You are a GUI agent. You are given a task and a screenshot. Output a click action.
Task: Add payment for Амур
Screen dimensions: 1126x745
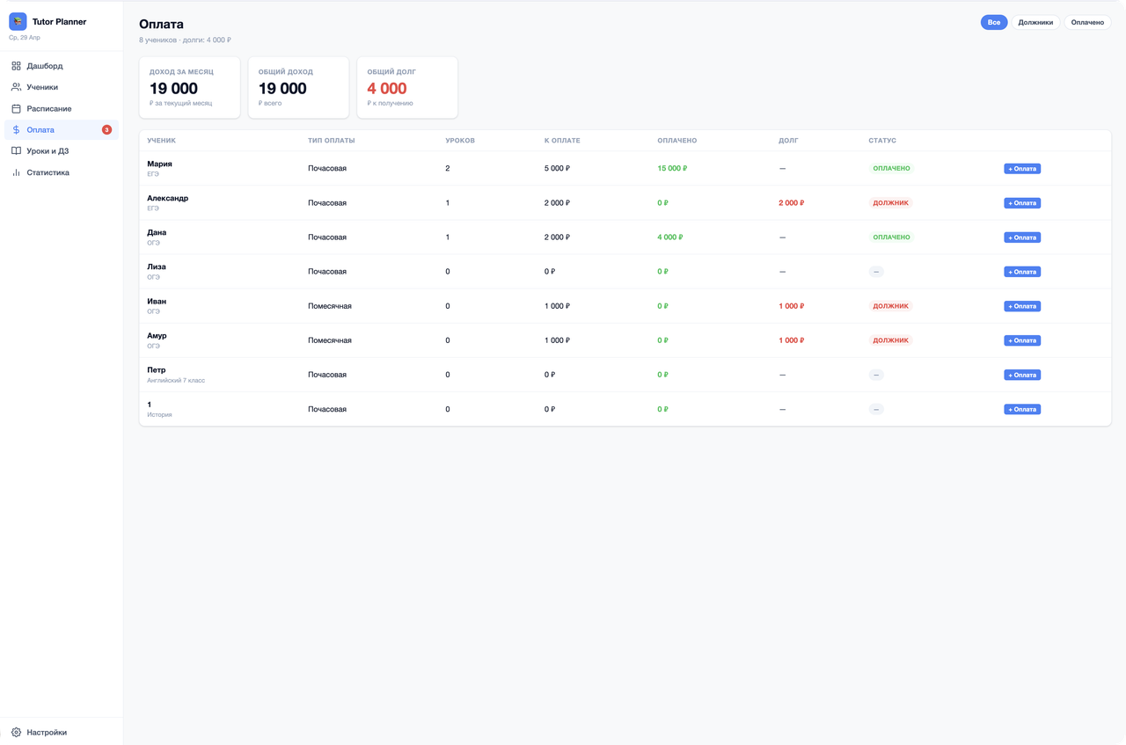point(1022,340)
